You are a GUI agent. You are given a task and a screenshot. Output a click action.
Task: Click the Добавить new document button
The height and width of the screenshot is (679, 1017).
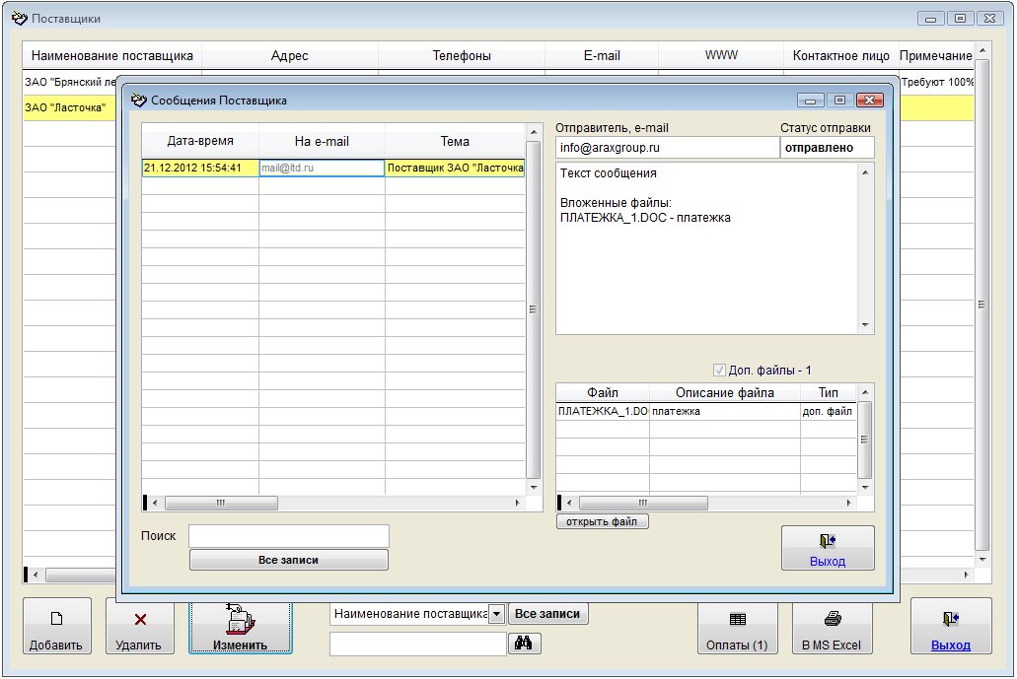point(56,626)
